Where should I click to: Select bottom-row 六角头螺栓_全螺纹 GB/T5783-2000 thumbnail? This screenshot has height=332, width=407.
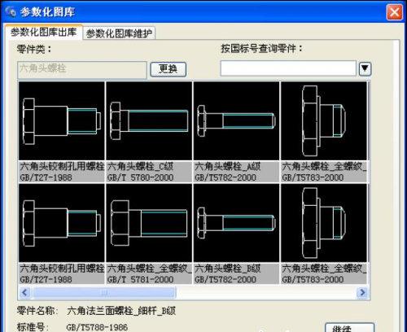(324, 223)
